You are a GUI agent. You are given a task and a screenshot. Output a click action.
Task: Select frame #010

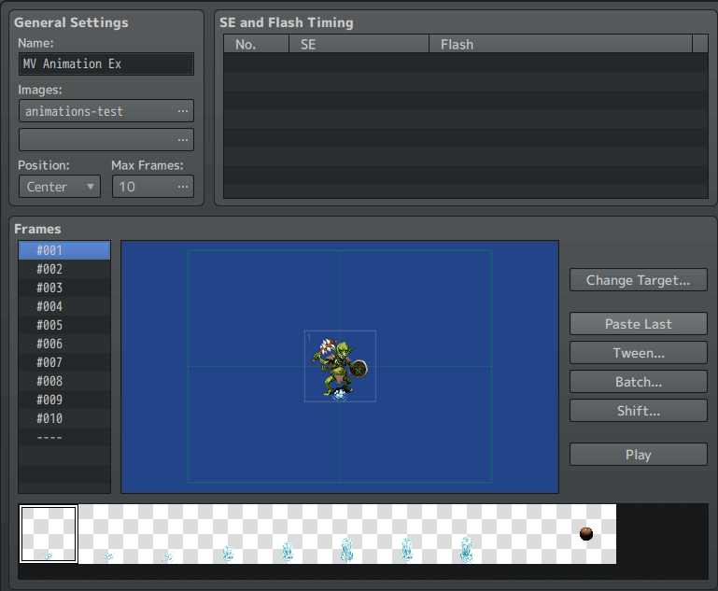64,418
